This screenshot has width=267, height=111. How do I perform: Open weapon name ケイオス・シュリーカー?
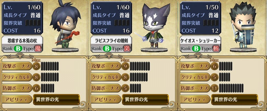(x=200, y=41)
